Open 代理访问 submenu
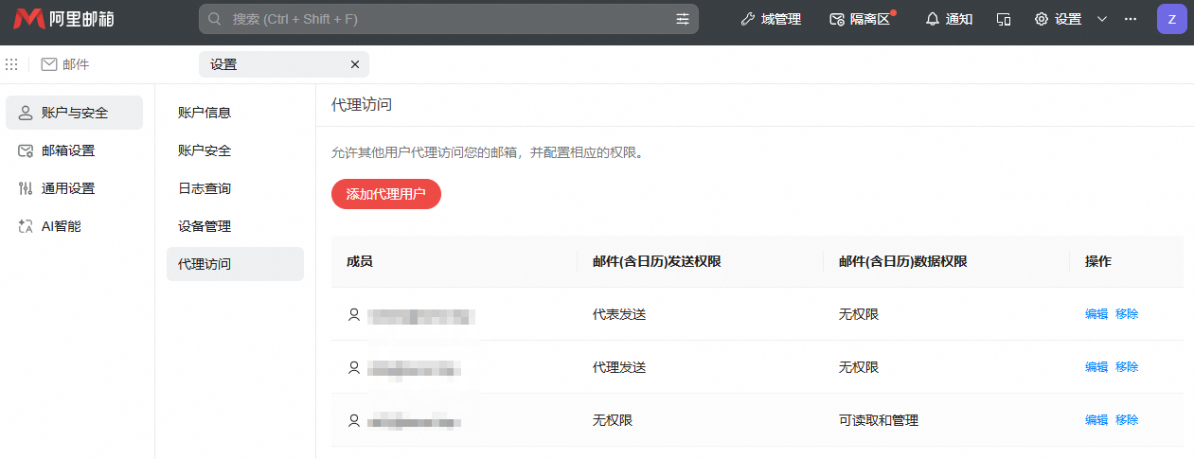 235,264
